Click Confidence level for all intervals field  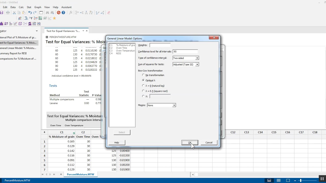(x=185, y=51)
